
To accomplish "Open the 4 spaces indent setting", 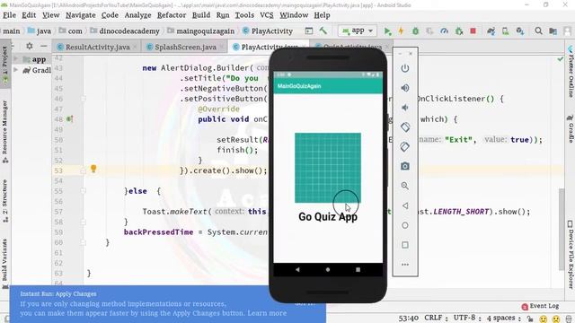I will [x=504, y=318].
